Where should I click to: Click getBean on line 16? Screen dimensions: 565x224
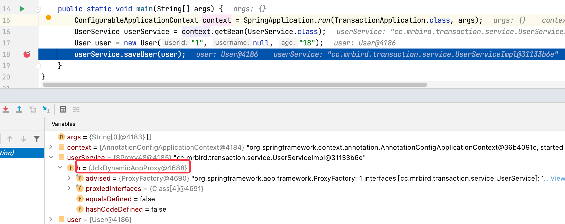(x=229, y=31)
